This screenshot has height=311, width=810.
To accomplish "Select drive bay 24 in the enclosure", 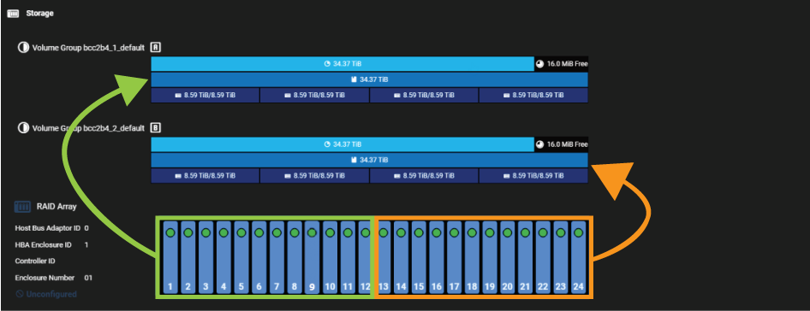I will [x=579, y=258].
